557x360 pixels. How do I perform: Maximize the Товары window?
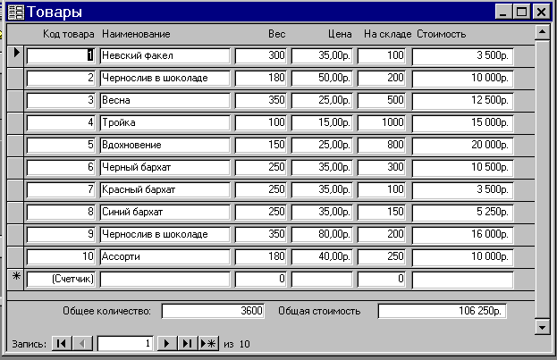(521, 12)
